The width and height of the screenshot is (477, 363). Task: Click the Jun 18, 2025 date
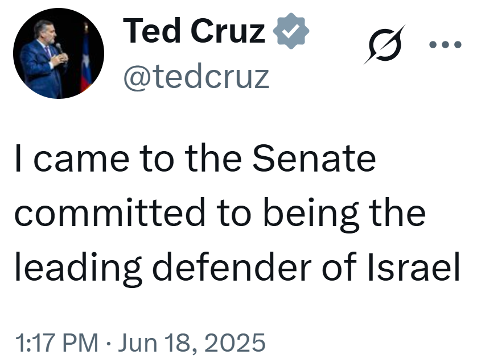click(192, 343)
